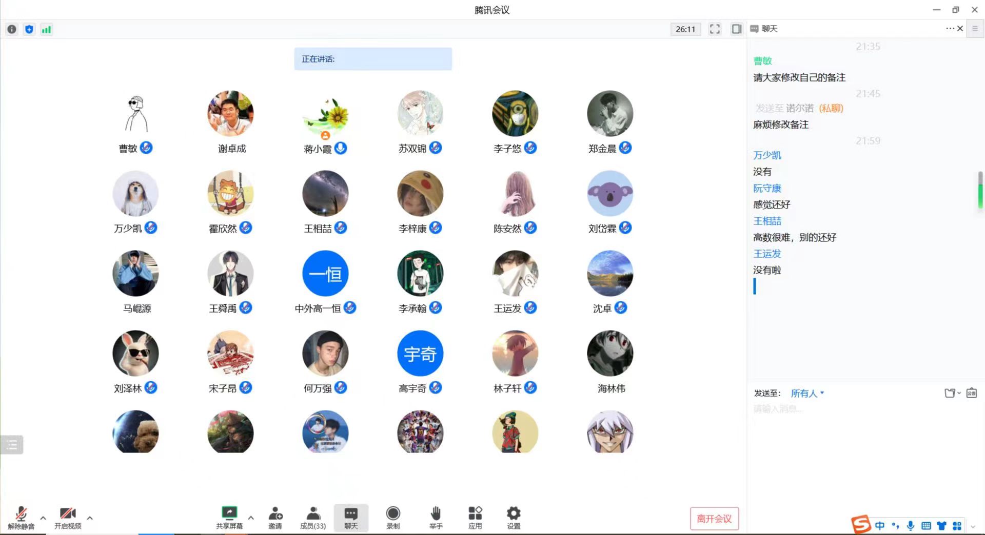The height and width of the screenshot is (535, 985).
Task: Expand audio options arrow beside 解除静音
Action: pos(43,518)
